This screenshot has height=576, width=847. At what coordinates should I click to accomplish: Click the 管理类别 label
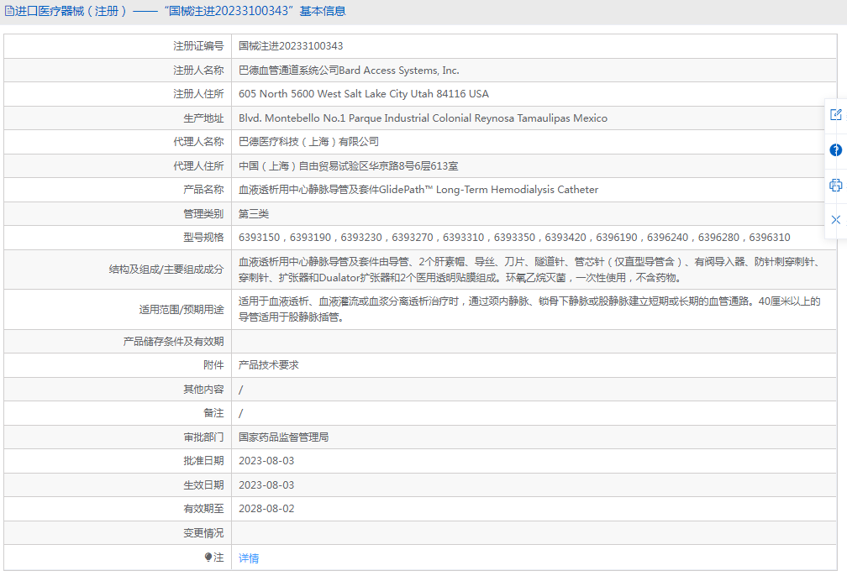(203, 214)
